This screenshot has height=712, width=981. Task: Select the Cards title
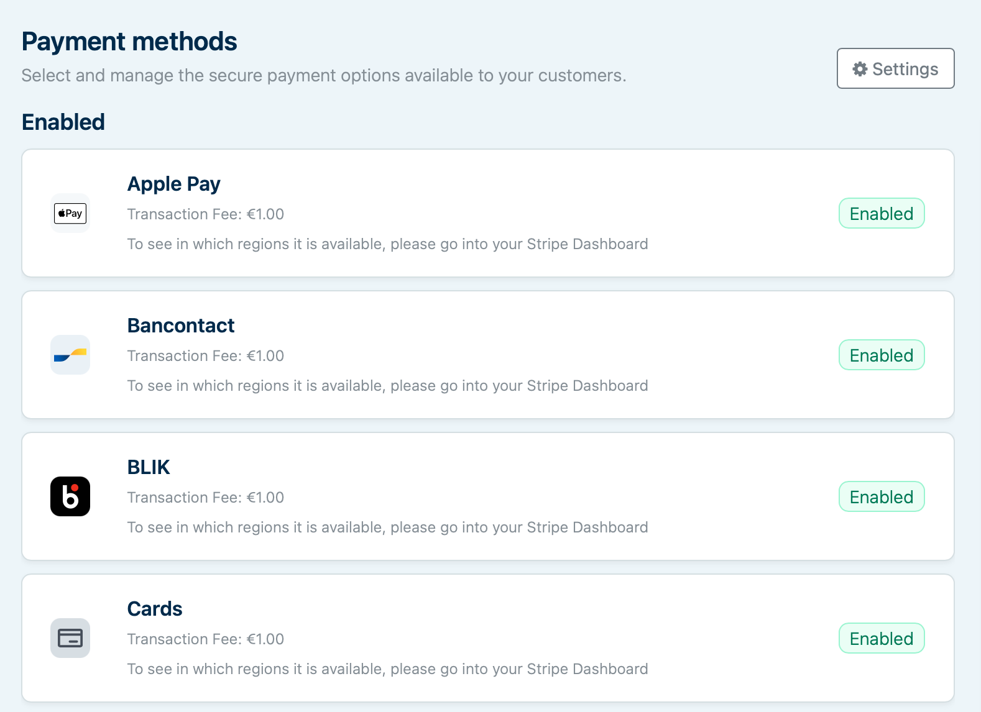[x=155, y=609]
